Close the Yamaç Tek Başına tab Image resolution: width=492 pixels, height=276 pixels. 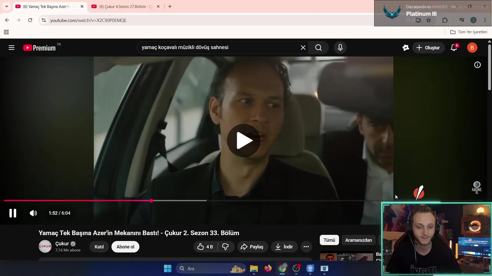pos(82,7)
